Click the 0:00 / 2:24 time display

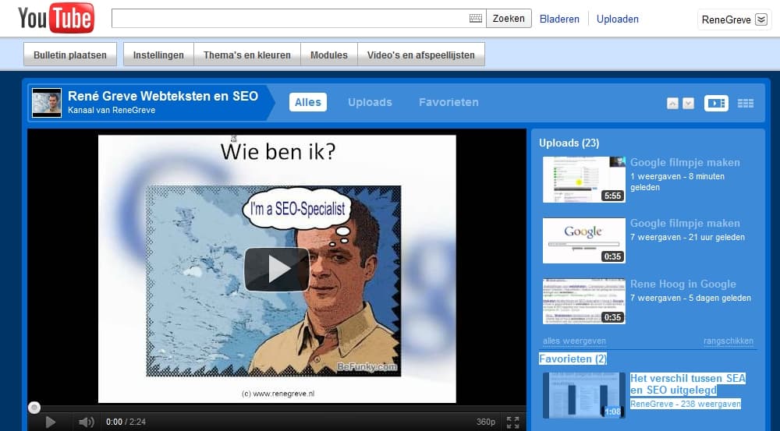click(126, 422)
